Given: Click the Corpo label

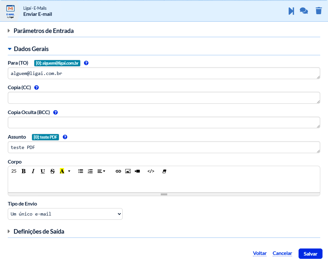Looking at the screenshot, I should coord(15,162).
